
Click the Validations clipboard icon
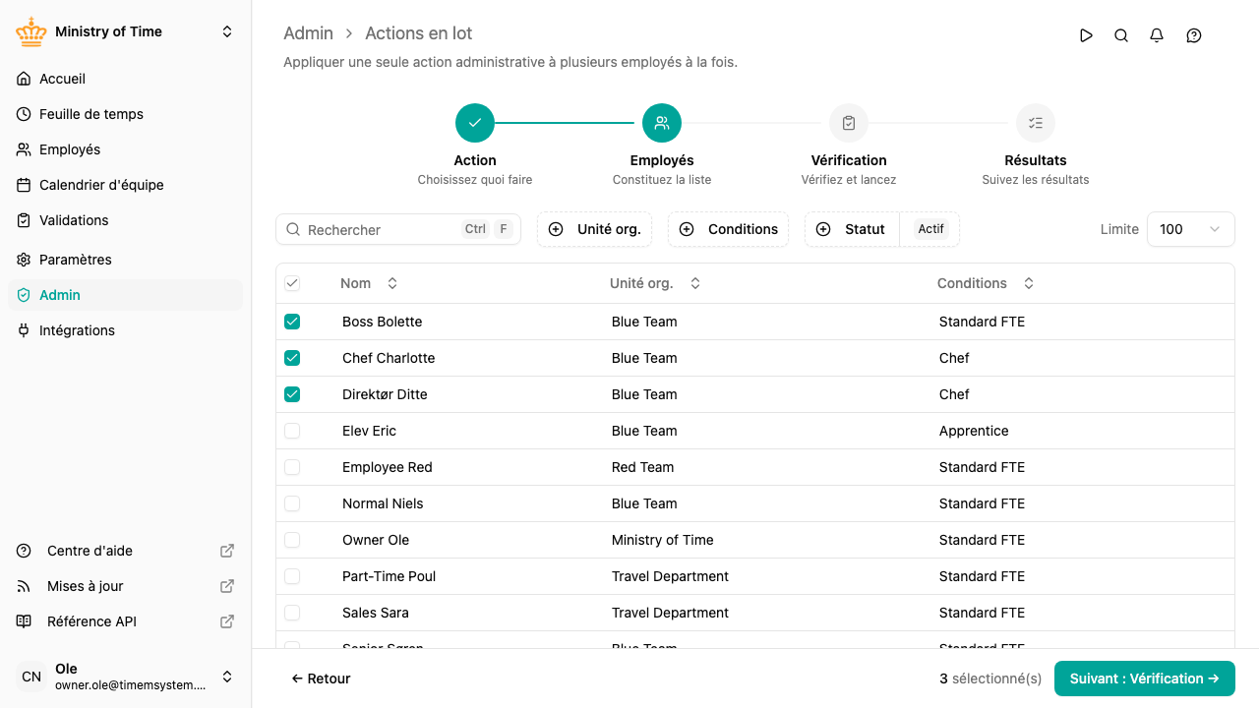(x=24, y=220)
